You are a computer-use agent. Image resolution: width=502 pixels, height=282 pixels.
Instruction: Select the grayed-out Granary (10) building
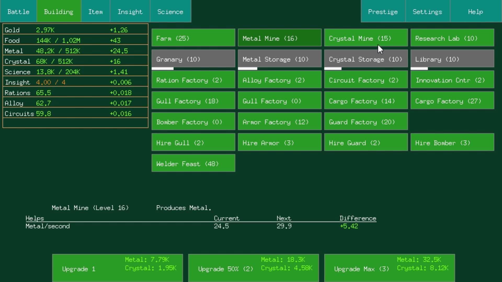193,59
